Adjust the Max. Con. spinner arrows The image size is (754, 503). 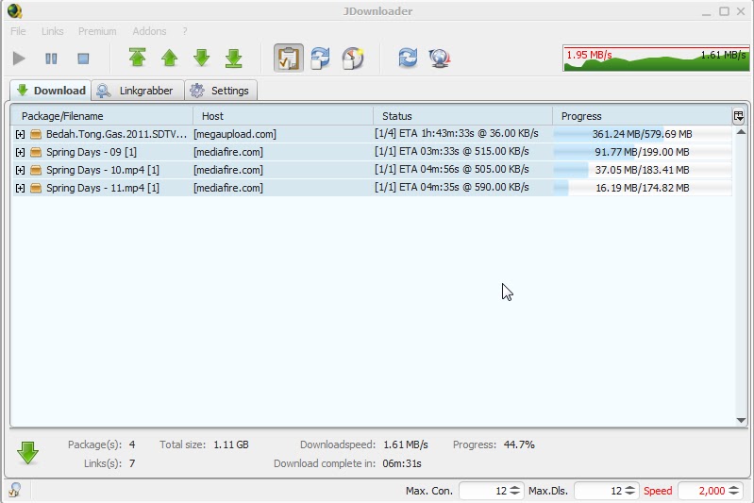pyautogui.click(x=515, y=491)
